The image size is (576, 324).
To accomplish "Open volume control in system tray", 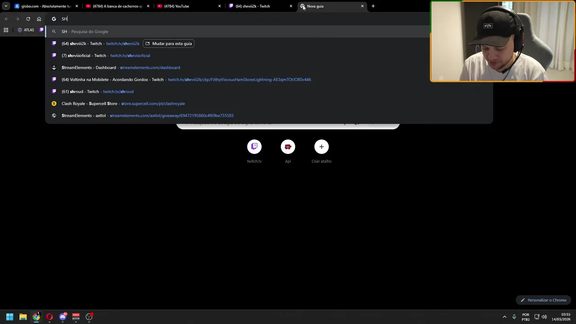I will (544, 317).
